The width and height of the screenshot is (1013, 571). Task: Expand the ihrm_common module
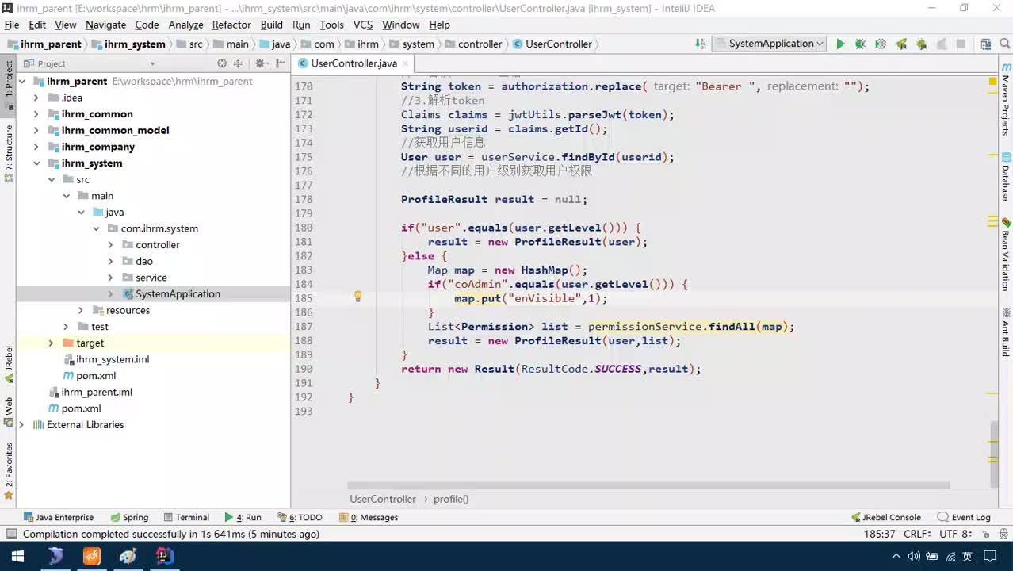pos(36,114)
